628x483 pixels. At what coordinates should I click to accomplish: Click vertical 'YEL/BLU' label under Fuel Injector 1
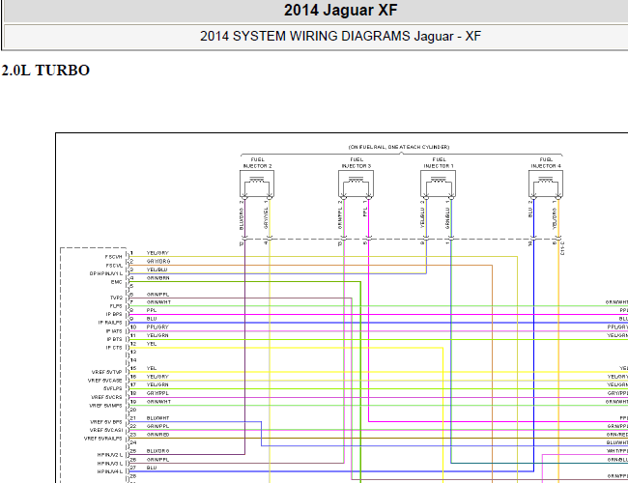422,218
